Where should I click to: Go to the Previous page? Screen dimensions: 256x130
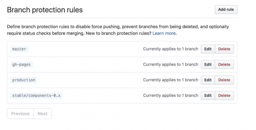(20, 113)
